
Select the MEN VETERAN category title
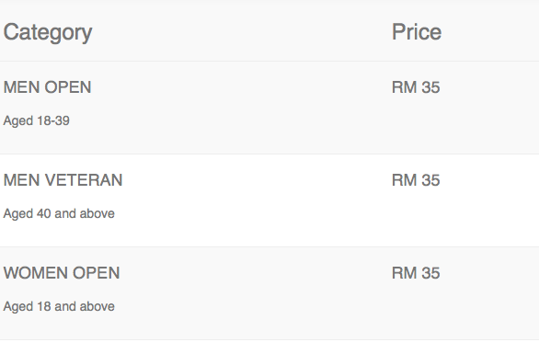point(63,180)
